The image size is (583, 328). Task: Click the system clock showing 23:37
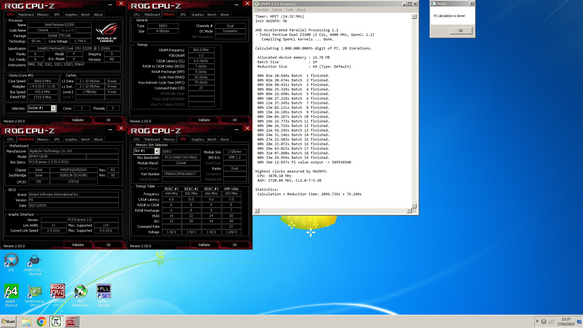[566, 319]
